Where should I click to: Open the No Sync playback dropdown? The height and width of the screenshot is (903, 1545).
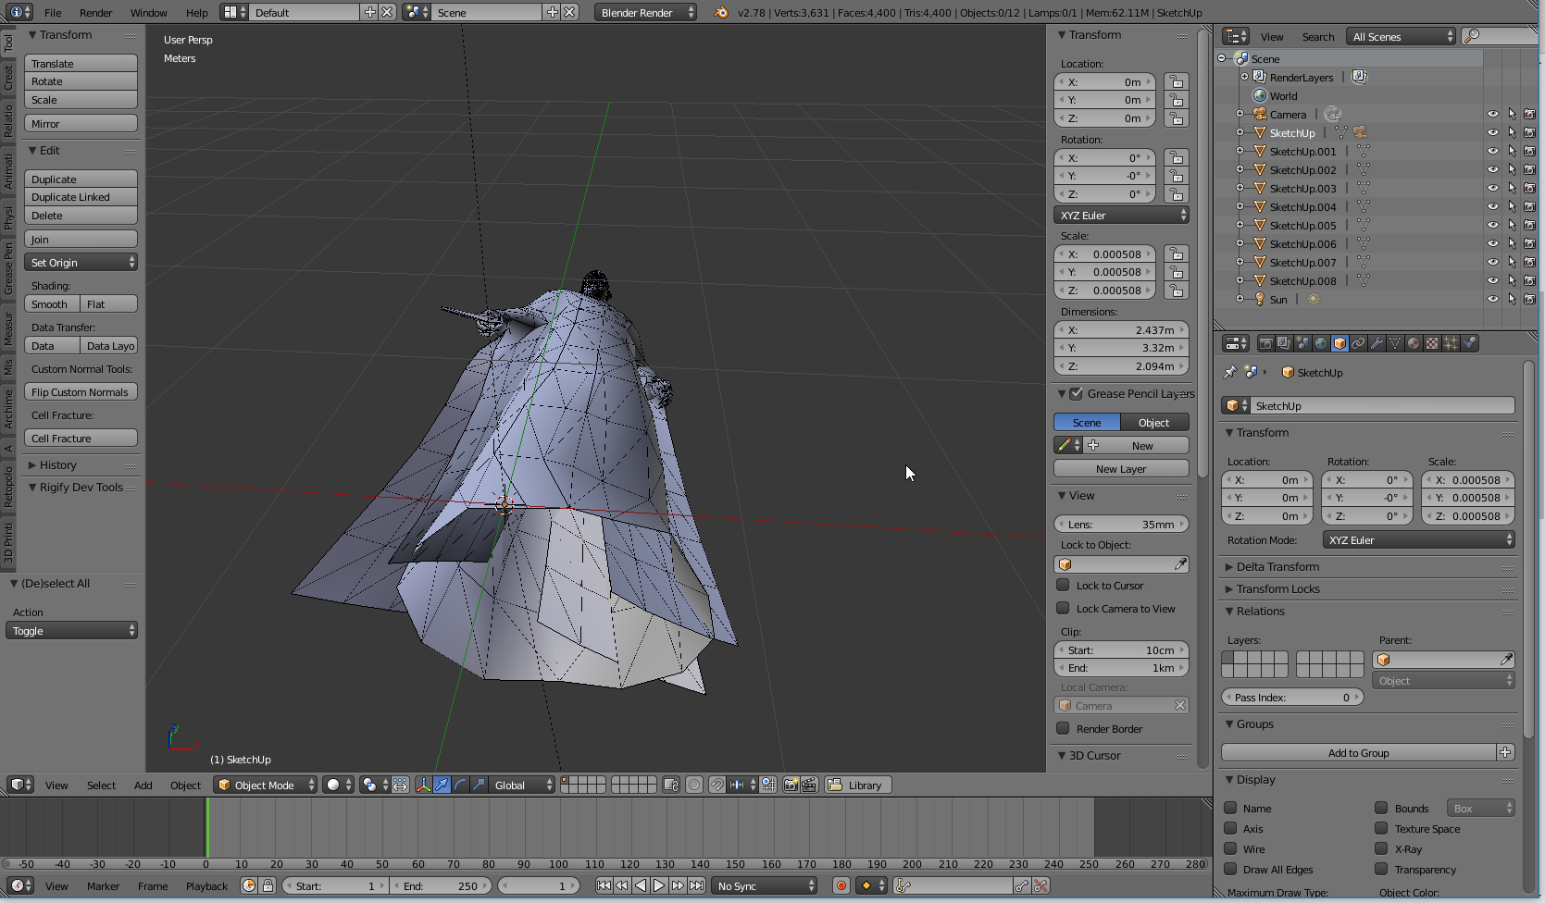766,885
